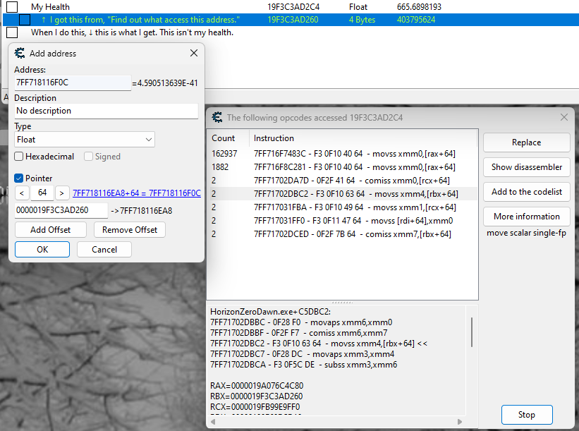This screenshot has width=579, height=431.
Task: Toggle checkbox of the highlighted 19F3C3AD260 entry
Action: (x=25, y=20)
